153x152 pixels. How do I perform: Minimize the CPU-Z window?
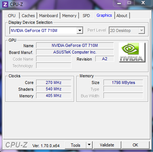(x=119, y=3)
